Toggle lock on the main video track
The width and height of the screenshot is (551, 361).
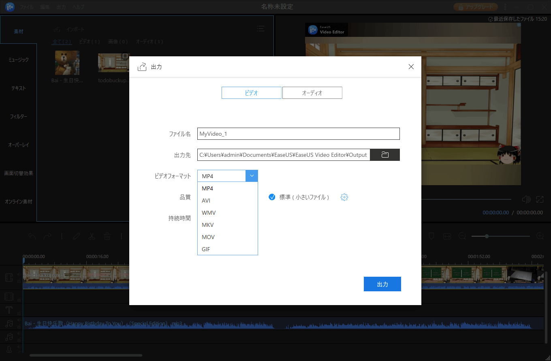click(x=19, y=281)
